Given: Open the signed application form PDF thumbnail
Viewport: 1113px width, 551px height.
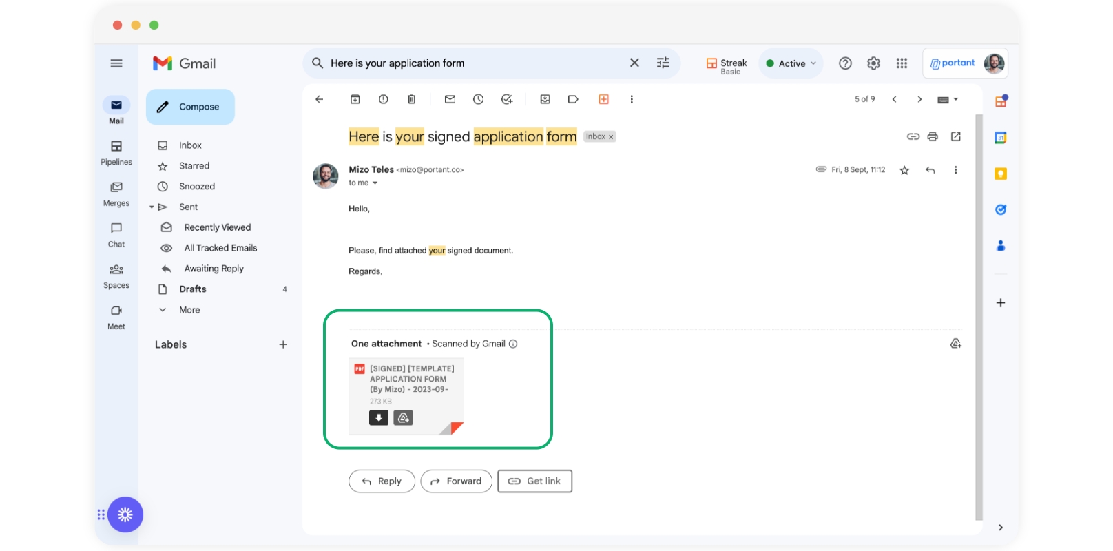Looking at the screenshot, I should pos(410,383).
